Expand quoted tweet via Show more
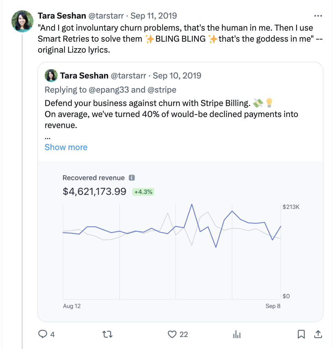 coord(66,147)
